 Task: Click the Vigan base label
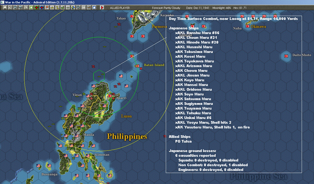(x=77, y=95)
